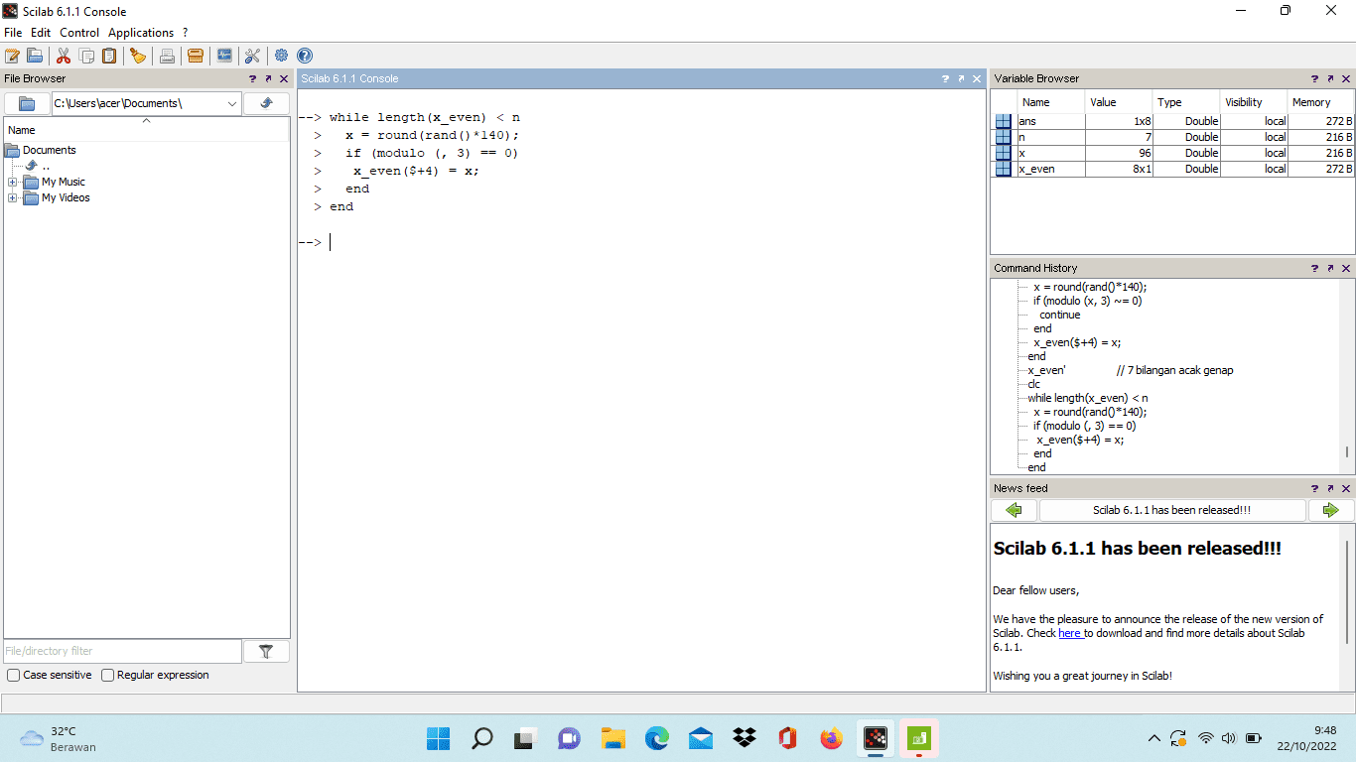Click the Command History scrollbar

(x=1347, y=452)
